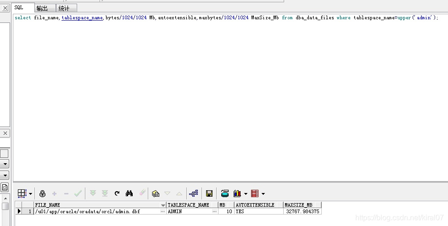Click the left panel scrollbar up arrow

5,198
